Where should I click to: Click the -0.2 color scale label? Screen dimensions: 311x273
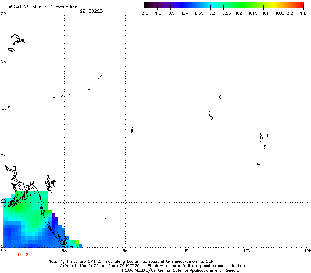click(x=237, y=13)
